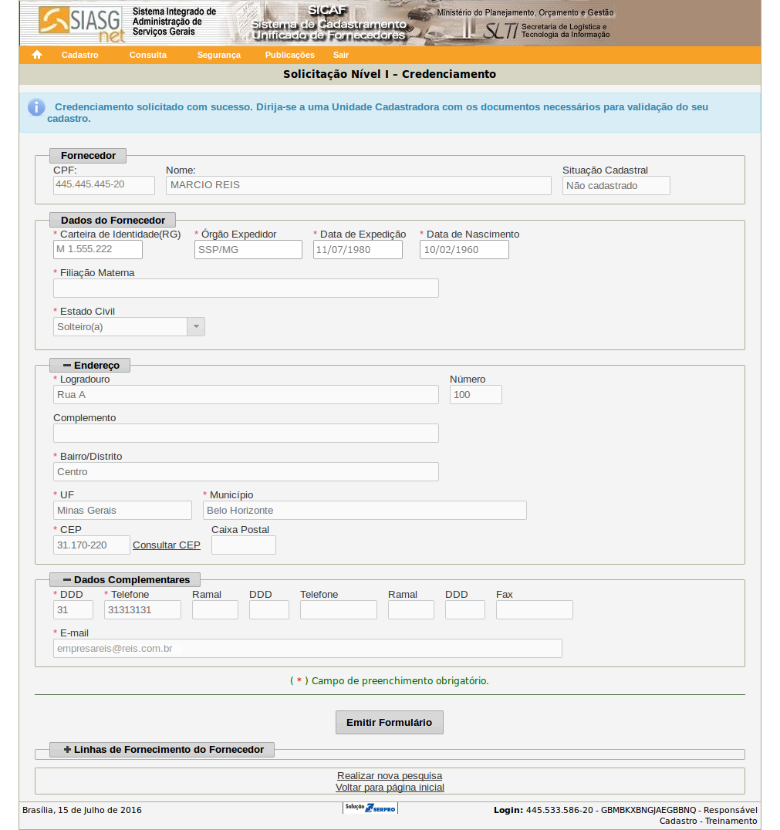780x830 pixels.
Task: Click the Nome field with MARCIO REIS
Action: point(359,185)
